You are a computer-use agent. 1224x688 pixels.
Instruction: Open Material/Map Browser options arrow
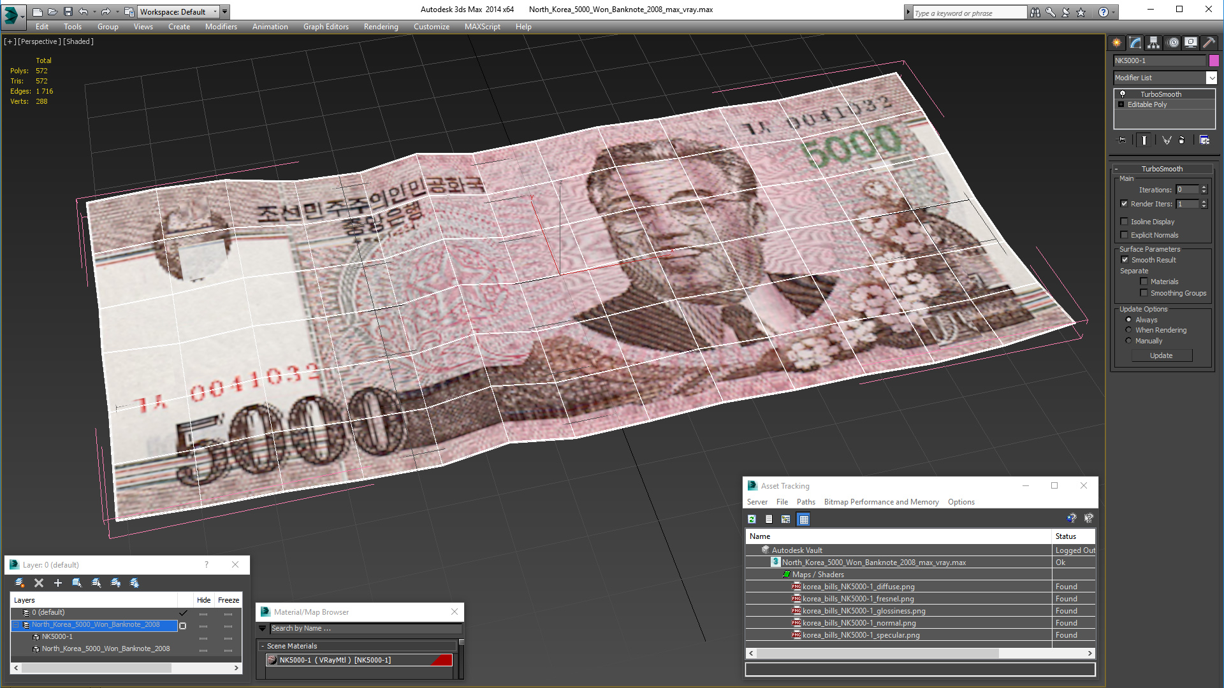pyautogui.click(x=262, y=628)
